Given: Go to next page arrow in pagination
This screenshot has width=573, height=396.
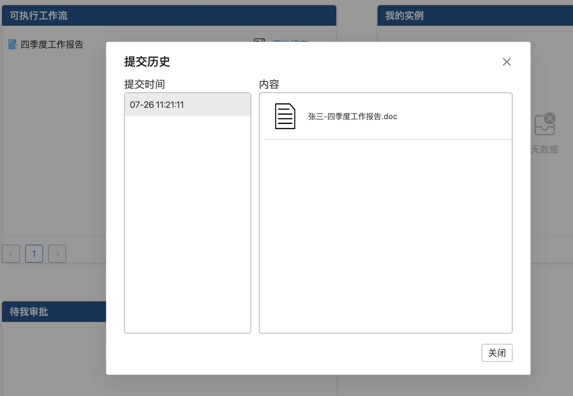Looking at the screenshot, I should (x=57, y=254).
